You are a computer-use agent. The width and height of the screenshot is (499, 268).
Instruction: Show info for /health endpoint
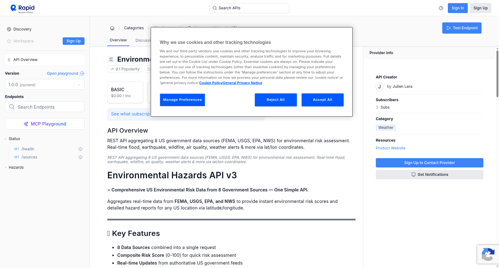coord(80,149)
